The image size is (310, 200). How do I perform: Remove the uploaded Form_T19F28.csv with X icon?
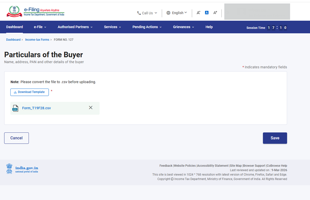[91, 108]
